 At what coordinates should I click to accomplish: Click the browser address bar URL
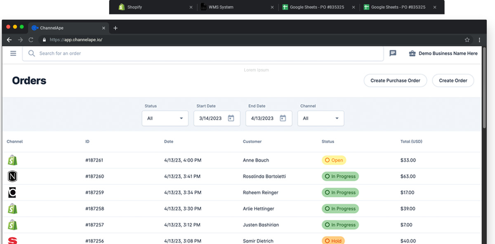click(x=76, y=40)
